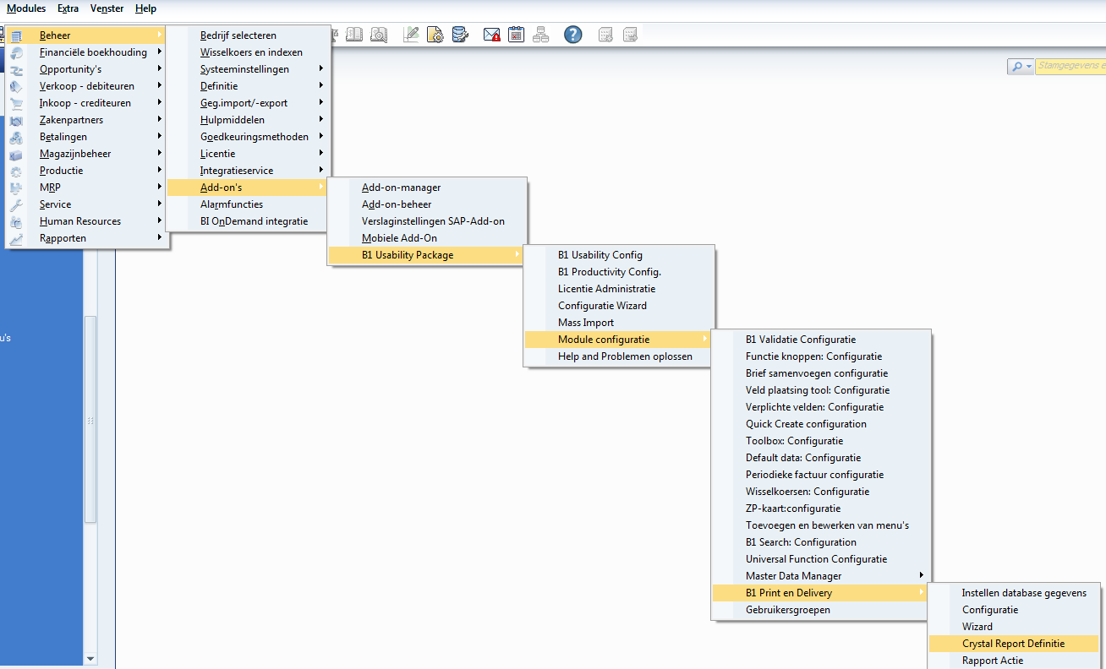
Task: Click the left panel vertical scrollbar thumb
Action: pos(90,420)
